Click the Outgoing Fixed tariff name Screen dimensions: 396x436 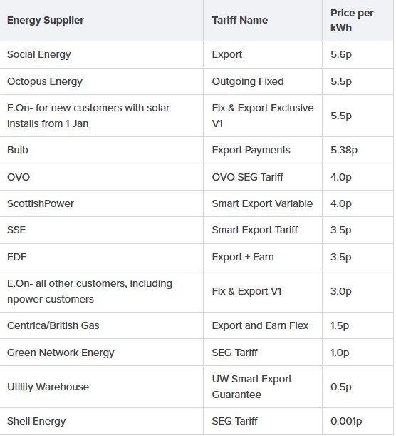point(248,81)
